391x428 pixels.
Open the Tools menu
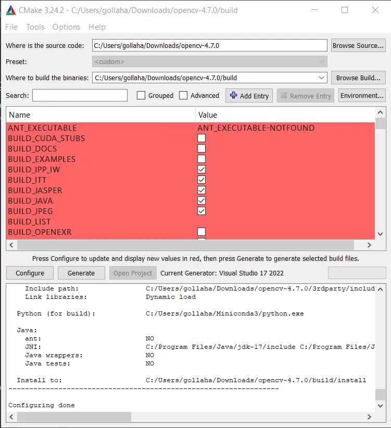click(35, 27)
